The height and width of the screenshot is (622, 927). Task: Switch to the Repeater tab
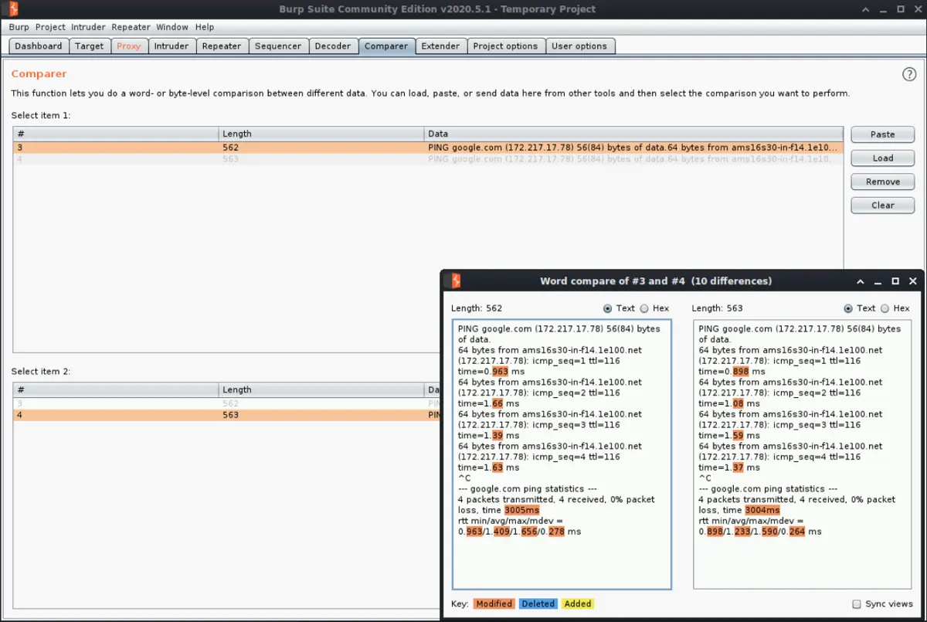222,46
